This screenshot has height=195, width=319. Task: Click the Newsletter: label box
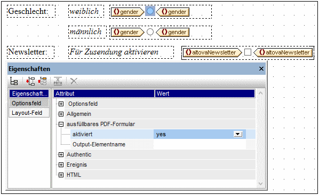pos(31,52)
